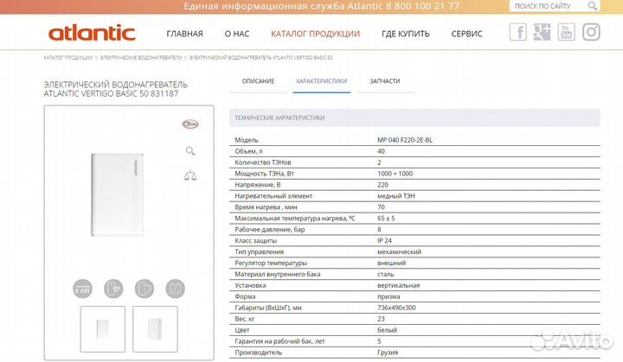Screen dimensions: 623x362
Task: Click the search magnifier icon in header
Action: [x=593, y=6]
